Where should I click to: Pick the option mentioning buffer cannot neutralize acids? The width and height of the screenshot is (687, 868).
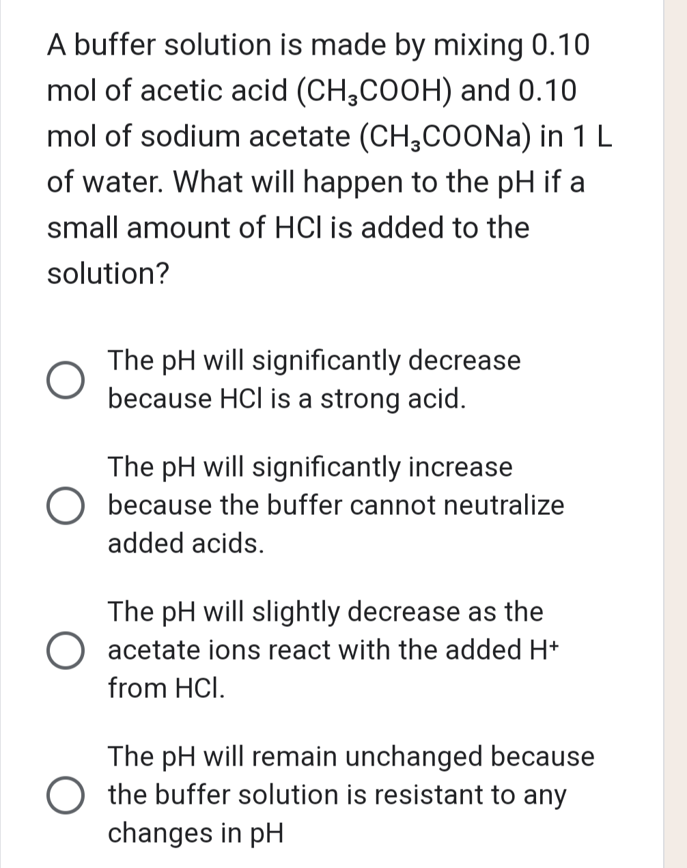point(66,505)
